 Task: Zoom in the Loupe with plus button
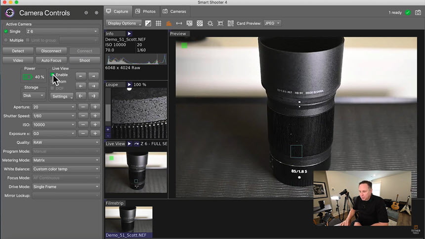[108, 129]
